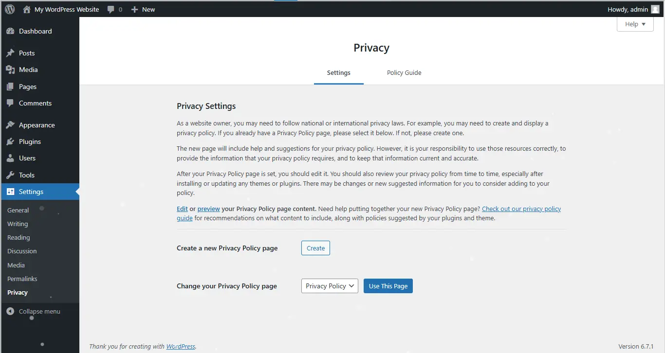Open the Users menu
Screen dimensions: 665x353
tap(39, 158)
